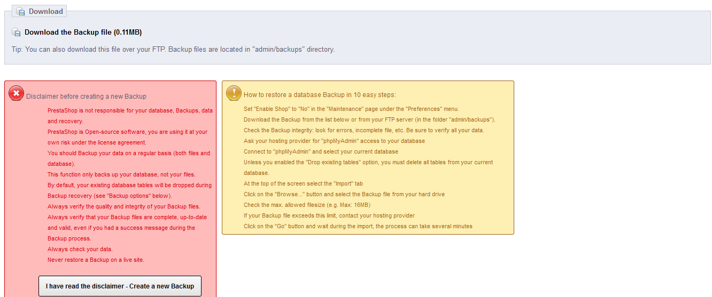Image resolution: width=712 pixels, height=297 pixels.
Task: Click the red X disclaimer icon
Action: [x=16, y=94]
